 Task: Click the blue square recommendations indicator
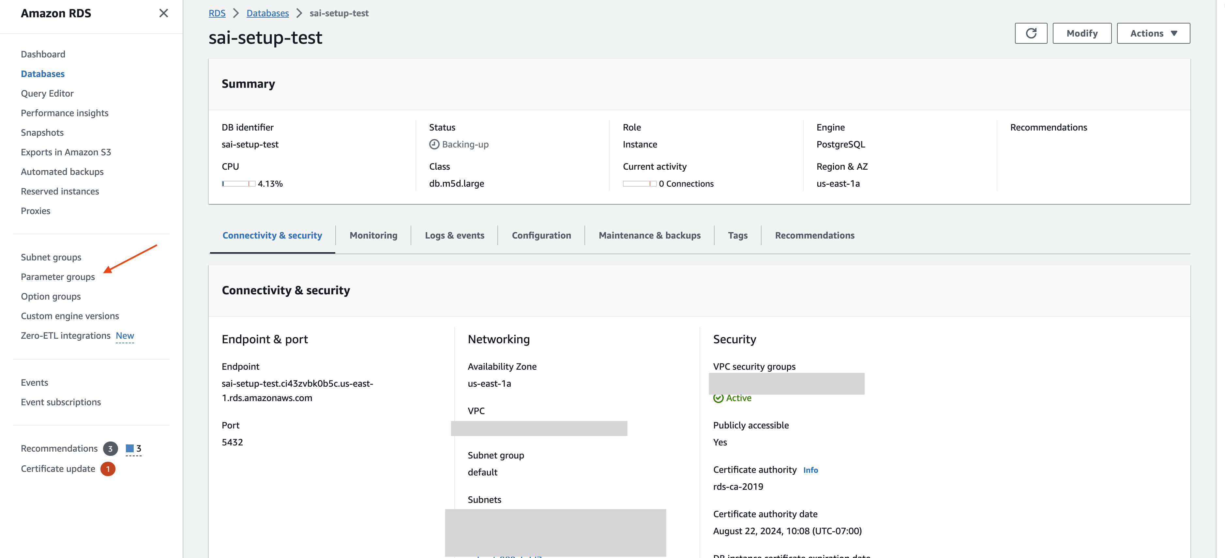(129, 448)
